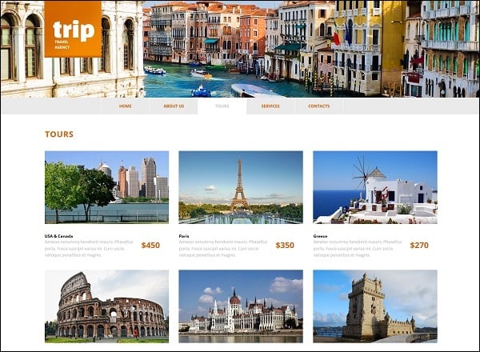The width and height of the screenshot is (480, 352).
Task: Click the trip travel agency logo
Action: pos(73,29)
